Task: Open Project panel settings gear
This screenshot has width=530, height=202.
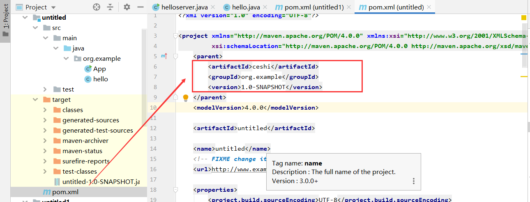Action: 127,7
